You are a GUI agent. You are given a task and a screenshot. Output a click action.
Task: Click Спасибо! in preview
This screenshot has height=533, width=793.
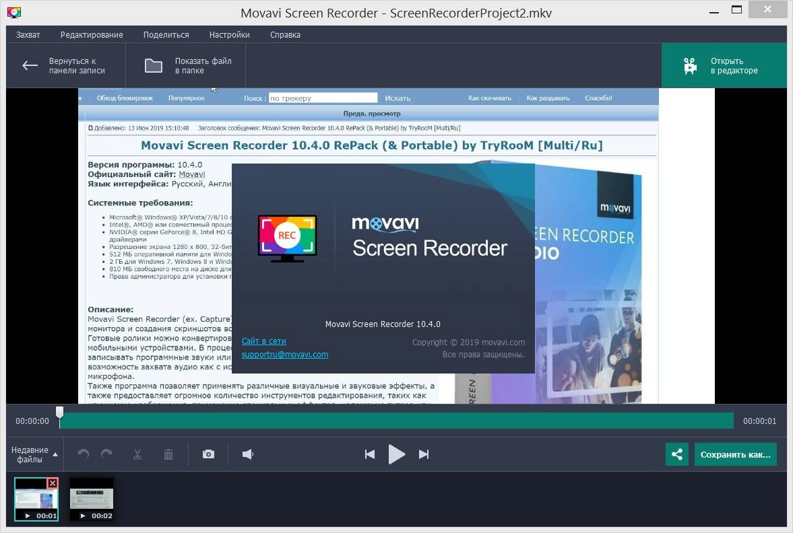click(x=598, y=98)
